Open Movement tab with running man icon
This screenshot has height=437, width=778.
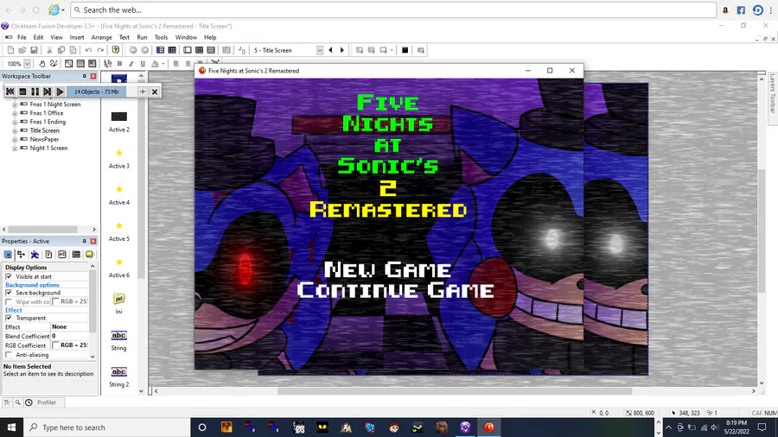(x=35, y=255)
